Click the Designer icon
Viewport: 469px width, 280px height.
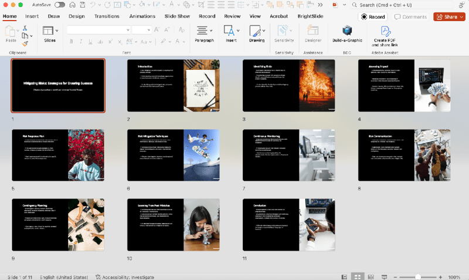pyautogui.click(x=313, y=31)
